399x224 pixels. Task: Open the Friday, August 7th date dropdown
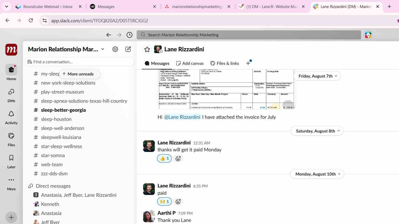point(317,76)
